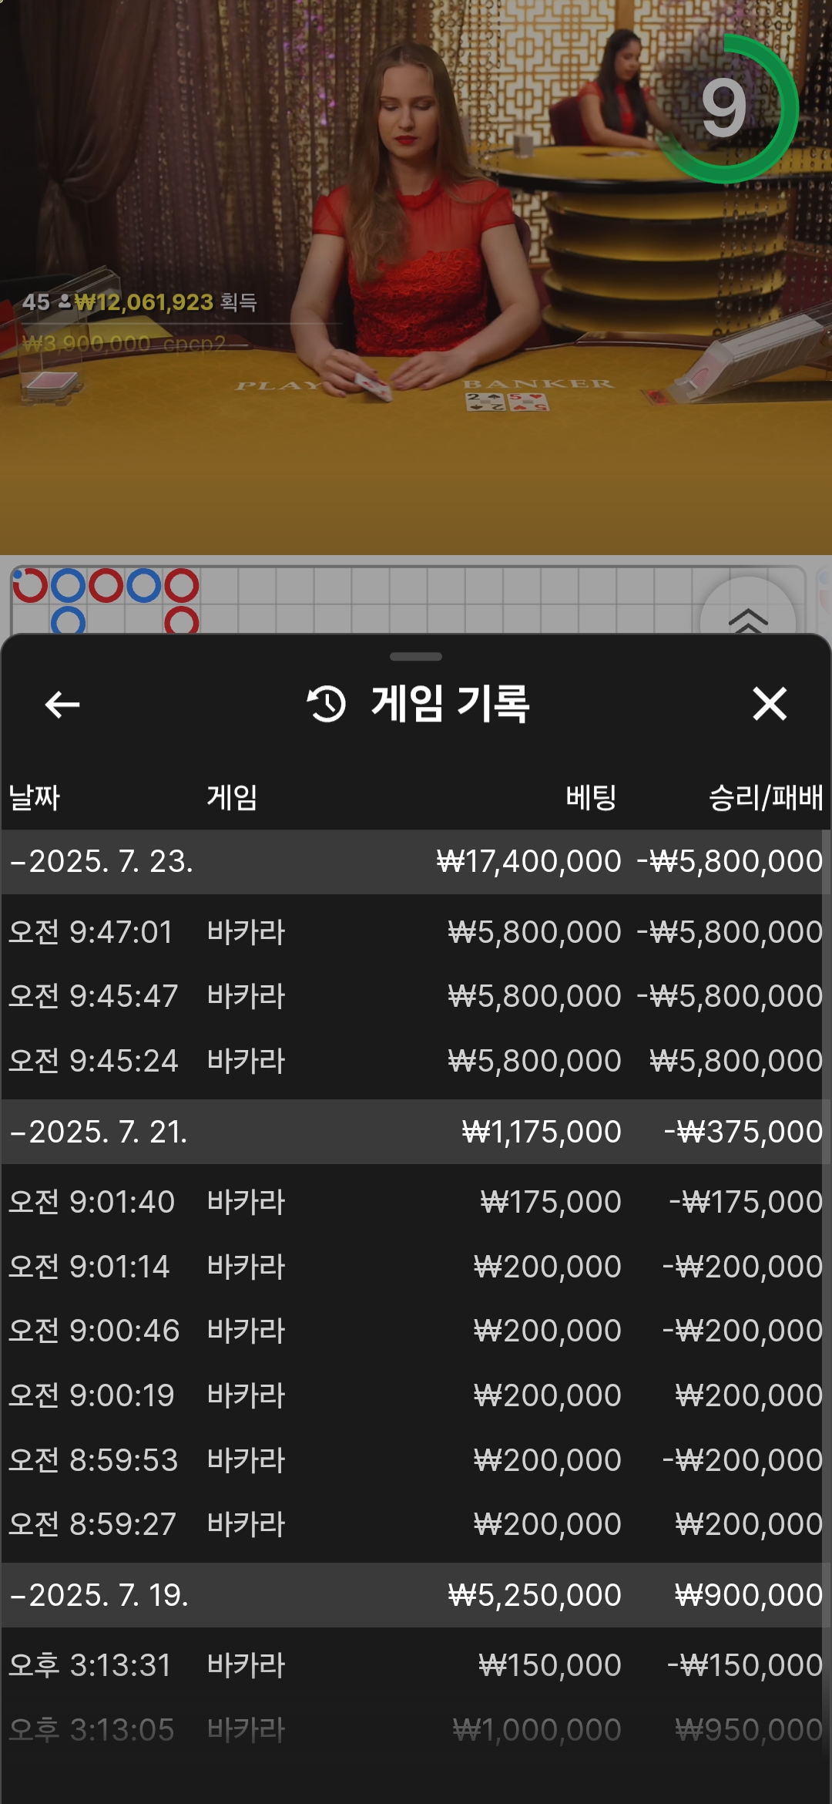Click the -₩150,000 loss amount
The height and width of the screenshot is (1804, 832).
click(745, 1665)
